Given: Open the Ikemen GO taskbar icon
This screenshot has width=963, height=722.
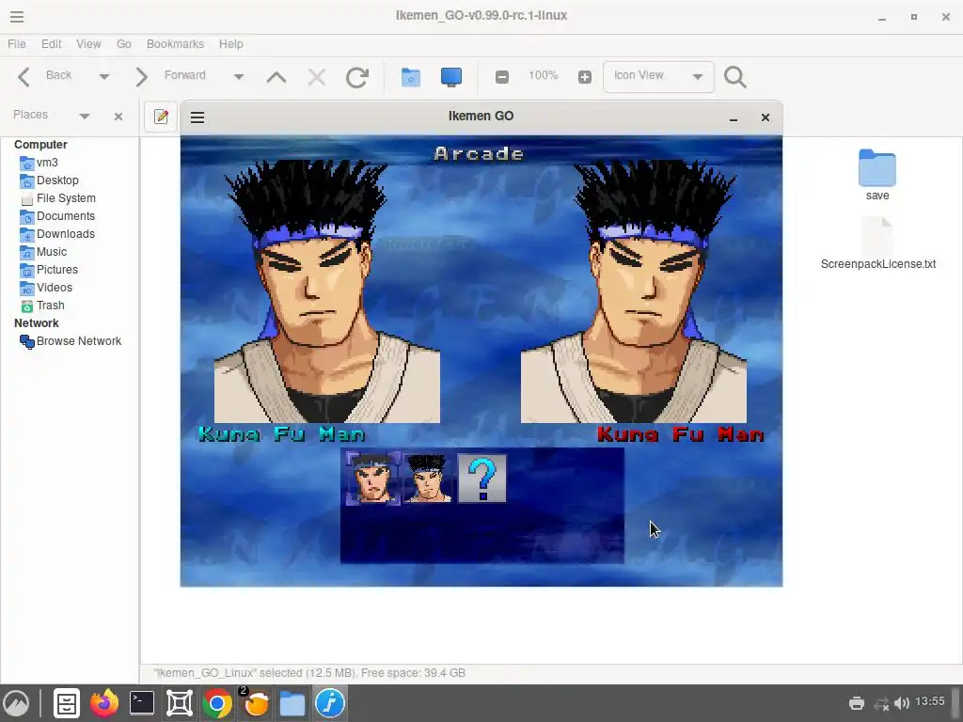Looking at the screenshot, I should [330, 703].
